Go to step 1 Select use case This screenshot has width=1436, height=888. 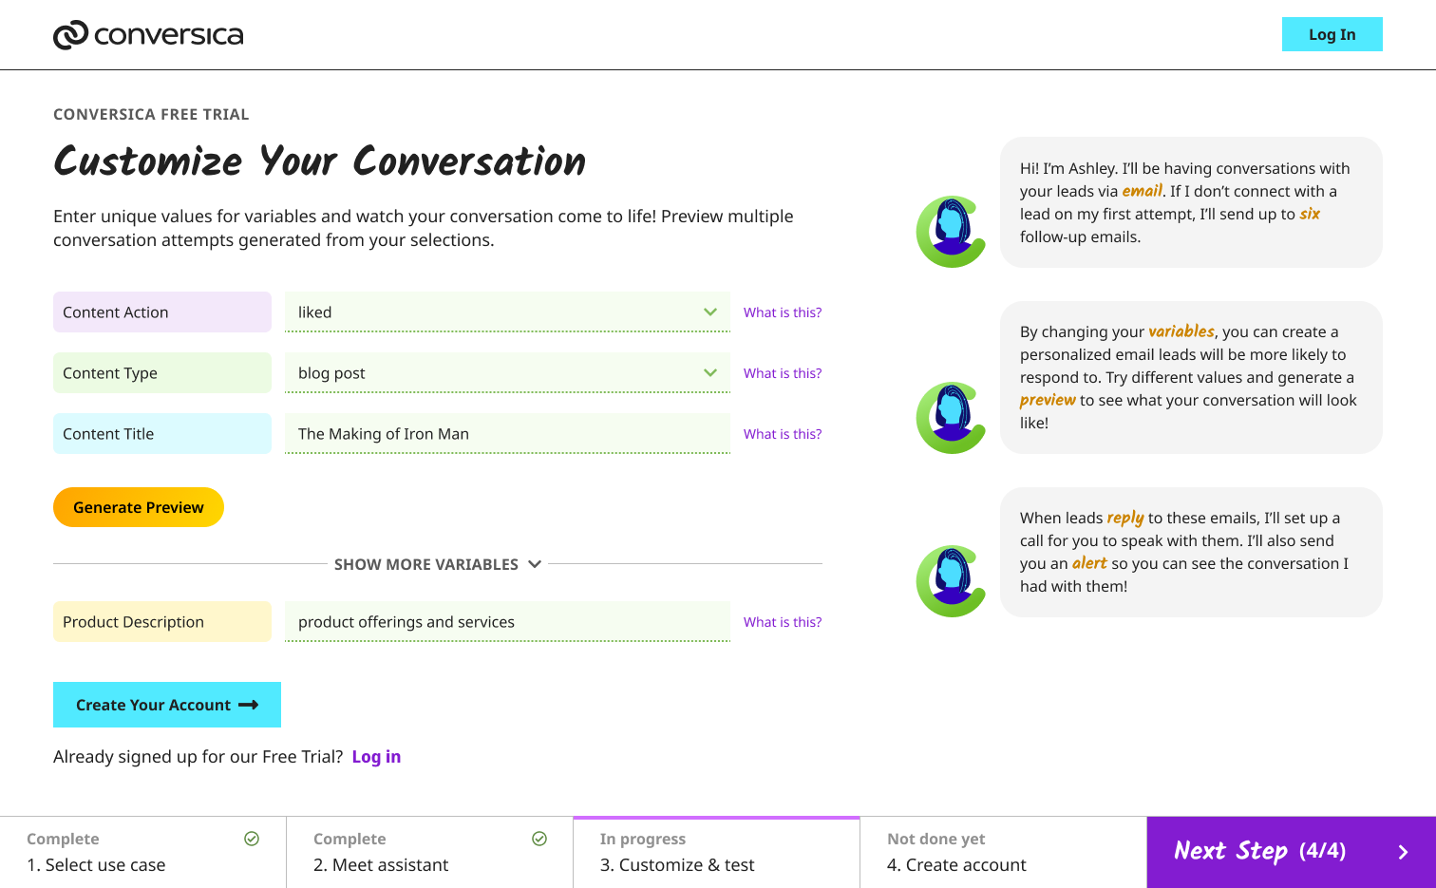point(142,852)
